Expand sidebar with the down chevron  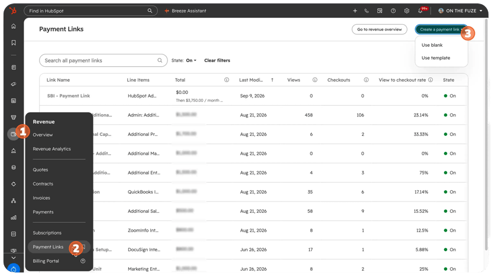[x=14, y=258]
